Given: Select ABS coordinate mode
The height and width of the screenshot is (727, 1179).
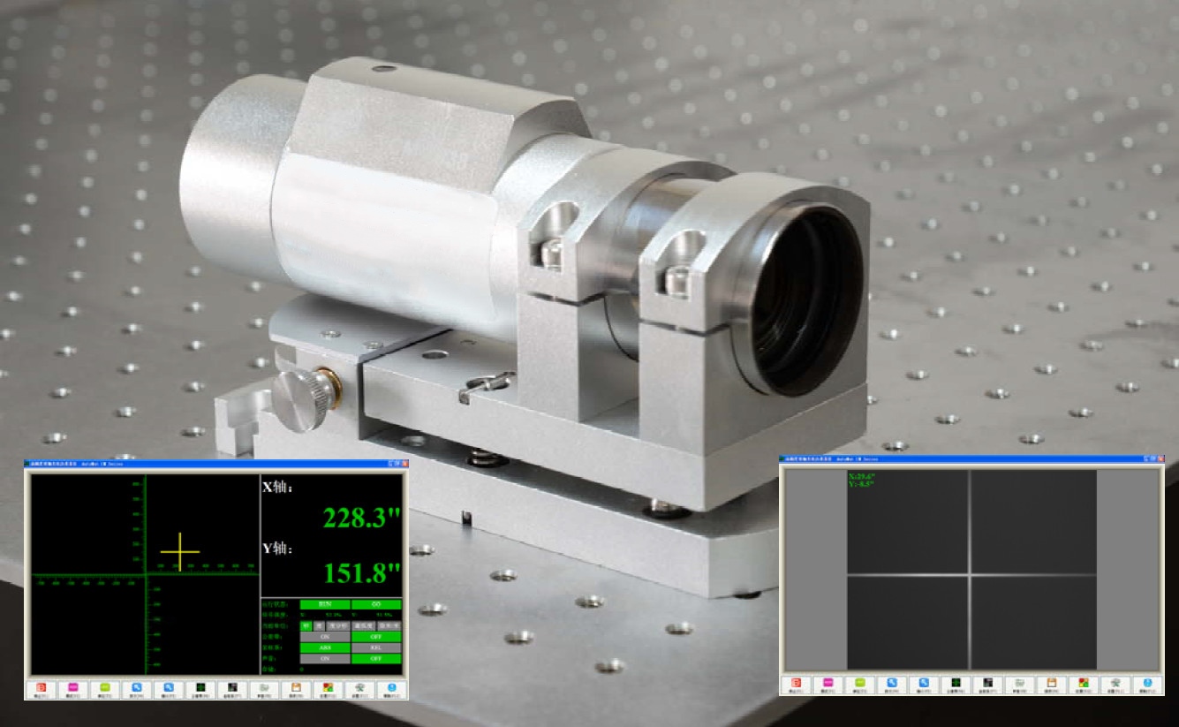Looking at the screenshot, I should pos(325,647).
